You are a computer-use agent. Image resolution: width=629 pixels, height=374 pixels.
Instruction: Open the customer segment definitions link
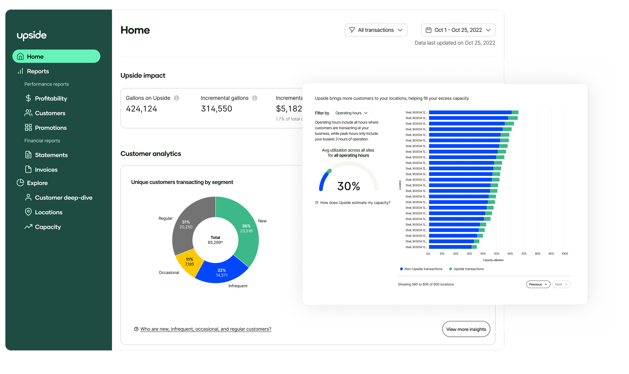206,329
